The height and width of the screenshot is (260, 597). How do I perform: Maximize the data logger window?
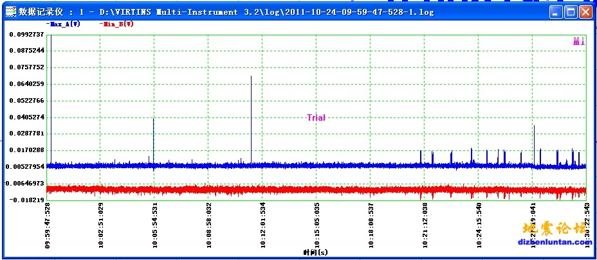571,12
